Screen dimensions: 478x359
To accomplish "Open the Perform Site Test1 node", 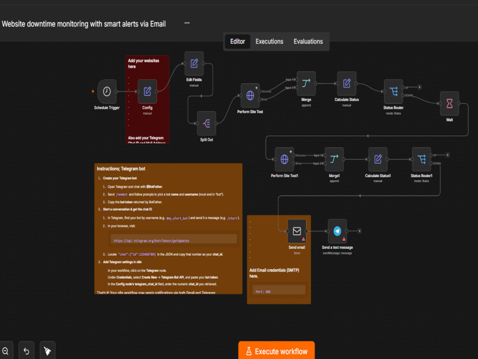I will (284, 159).
